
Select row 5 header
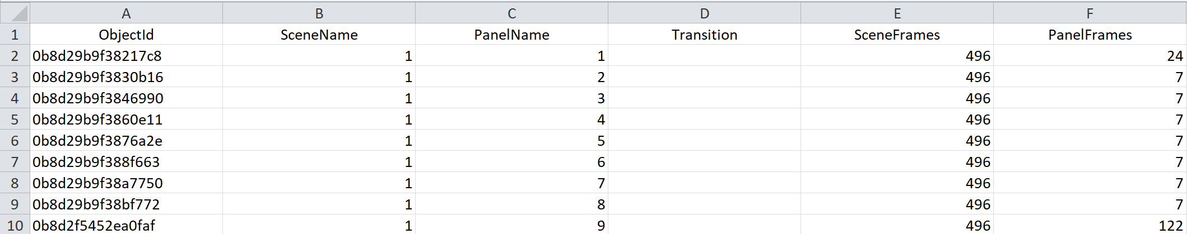(15, 120)
